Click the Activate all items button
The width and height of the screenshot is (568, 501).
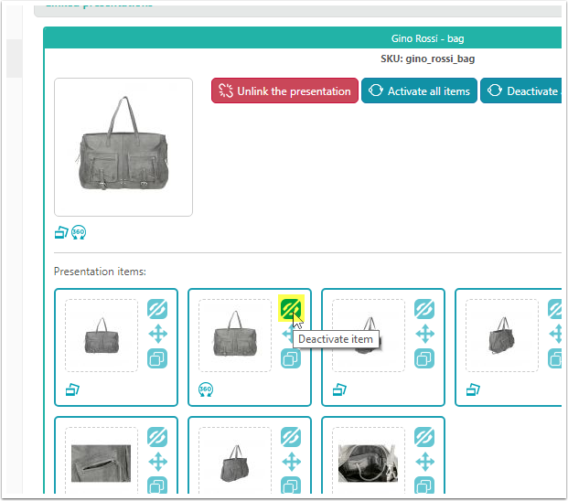pyautogui.click(x=419, y=91)
